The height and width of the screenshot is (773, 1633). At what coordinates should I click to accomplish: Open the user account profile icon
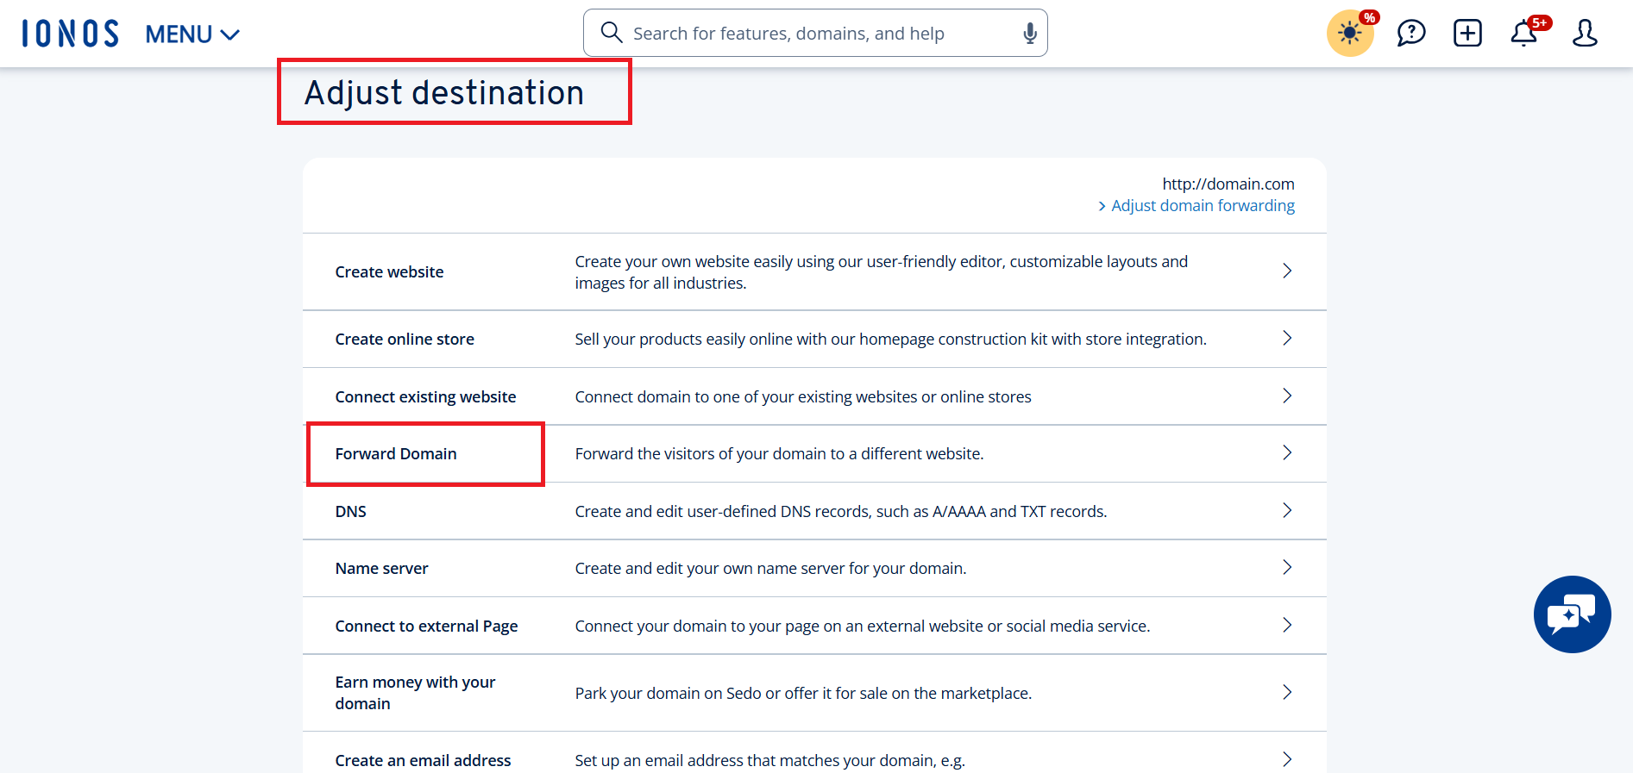(x=1584, y=34)
